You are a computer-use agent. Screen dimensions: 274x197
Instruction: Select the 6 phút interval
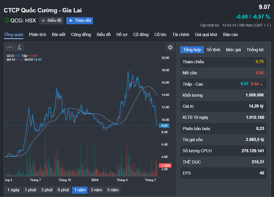[x=63, y=190]
